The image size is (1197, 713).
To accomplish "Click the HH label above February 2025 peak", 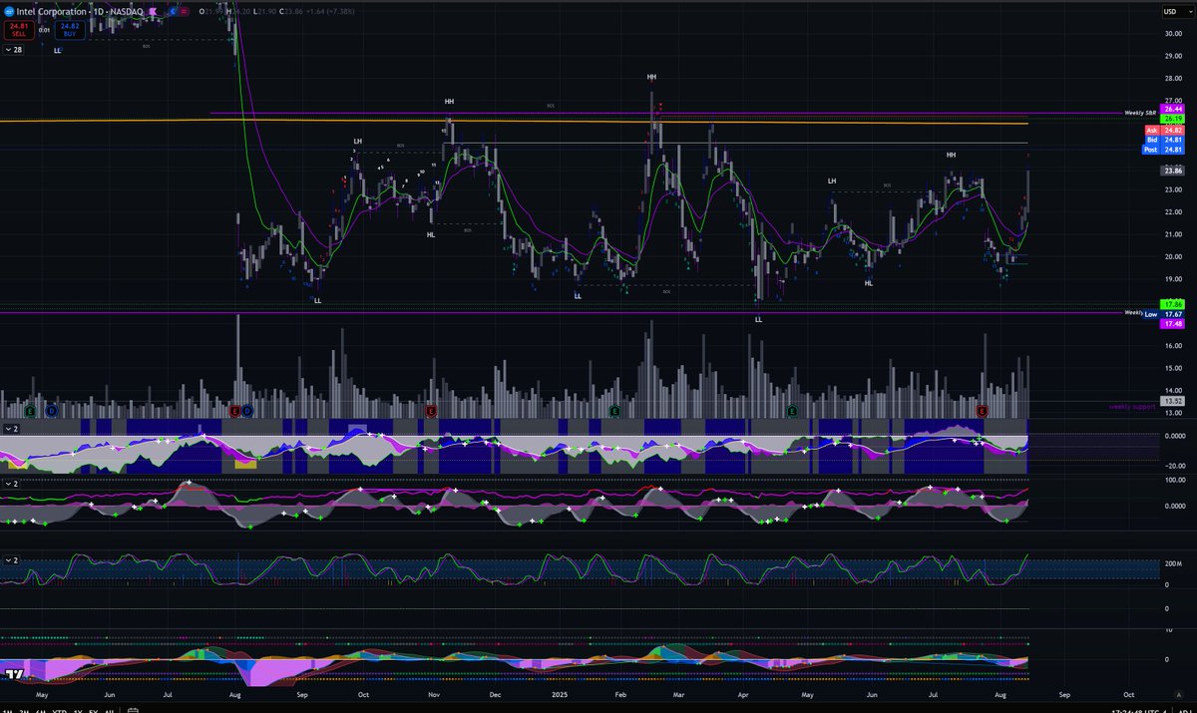I will click(x=651, y=77).
